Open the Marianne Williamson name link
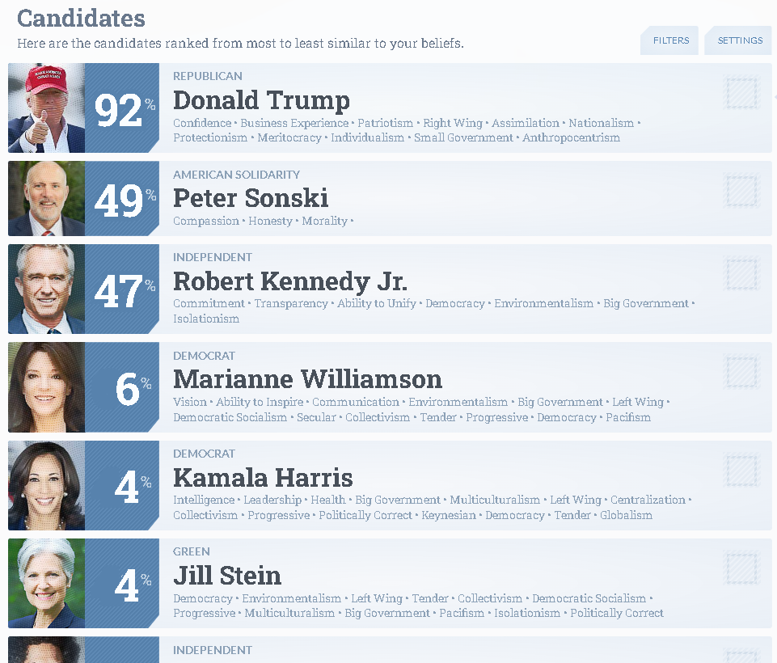 coord(307,379)
